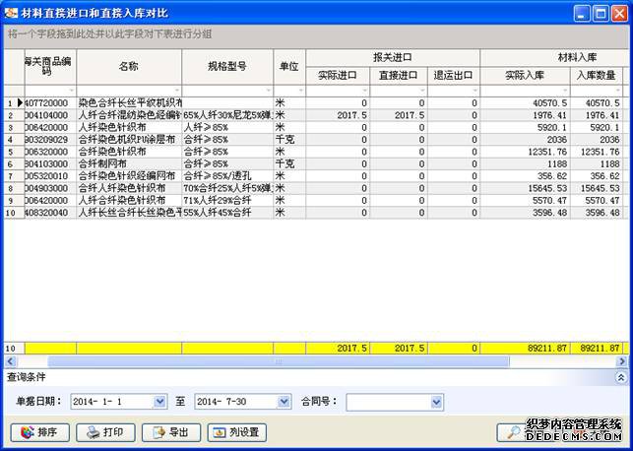
Task: Select row 2 人纤合纤混纺染色经编布
Action: (130, 115)
